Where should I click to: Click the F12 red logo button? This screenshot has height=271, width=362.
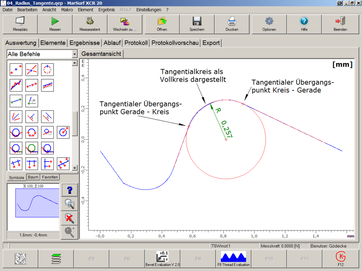point(341,259)
